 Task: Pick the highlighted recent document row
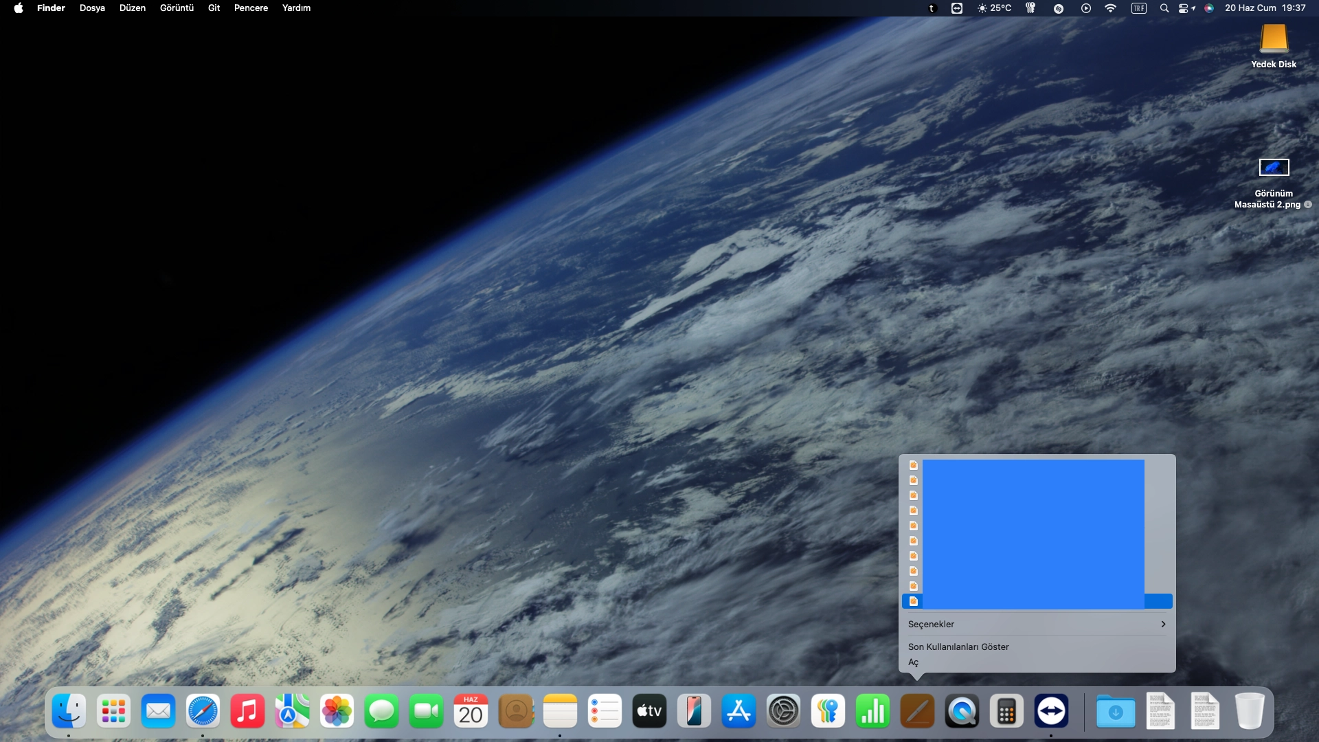pos(1037,601)
